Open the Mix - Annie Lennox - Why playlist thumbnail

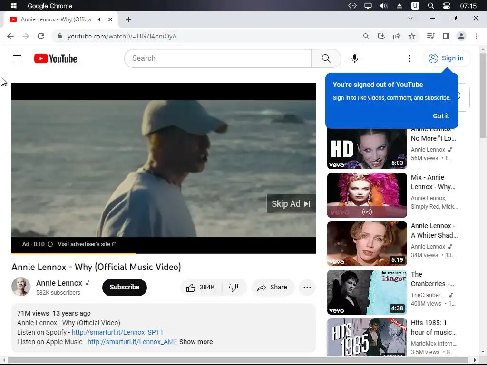[x=367, y=195]
